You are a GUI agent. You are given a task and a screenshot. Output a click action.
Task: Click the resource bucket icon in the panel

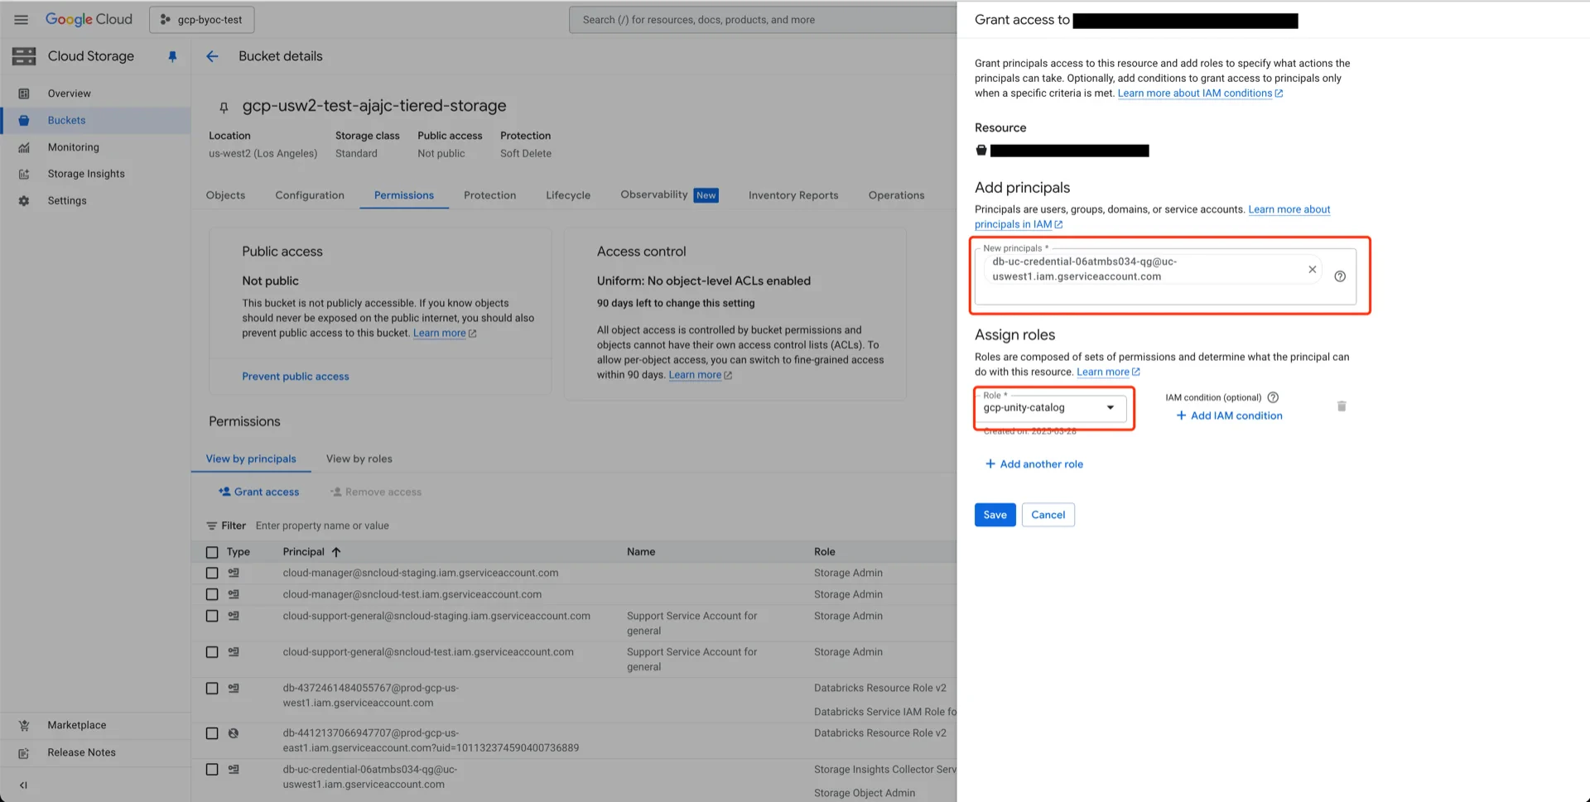[981, 151]
